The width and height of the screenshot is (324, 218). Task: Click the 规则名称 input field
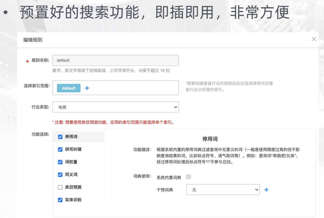pyautogui.click(x=116, y=60)
